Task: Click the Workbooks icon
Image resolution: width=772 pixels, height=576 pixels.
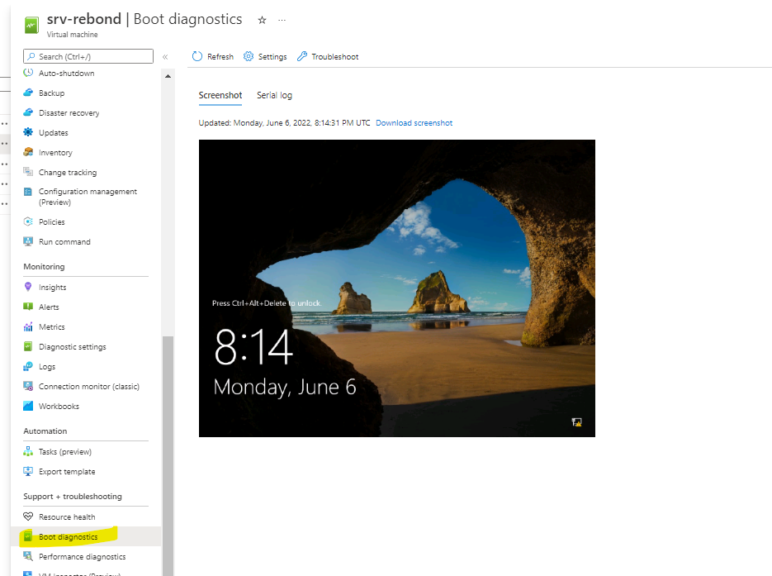Action: click(28, 406)
